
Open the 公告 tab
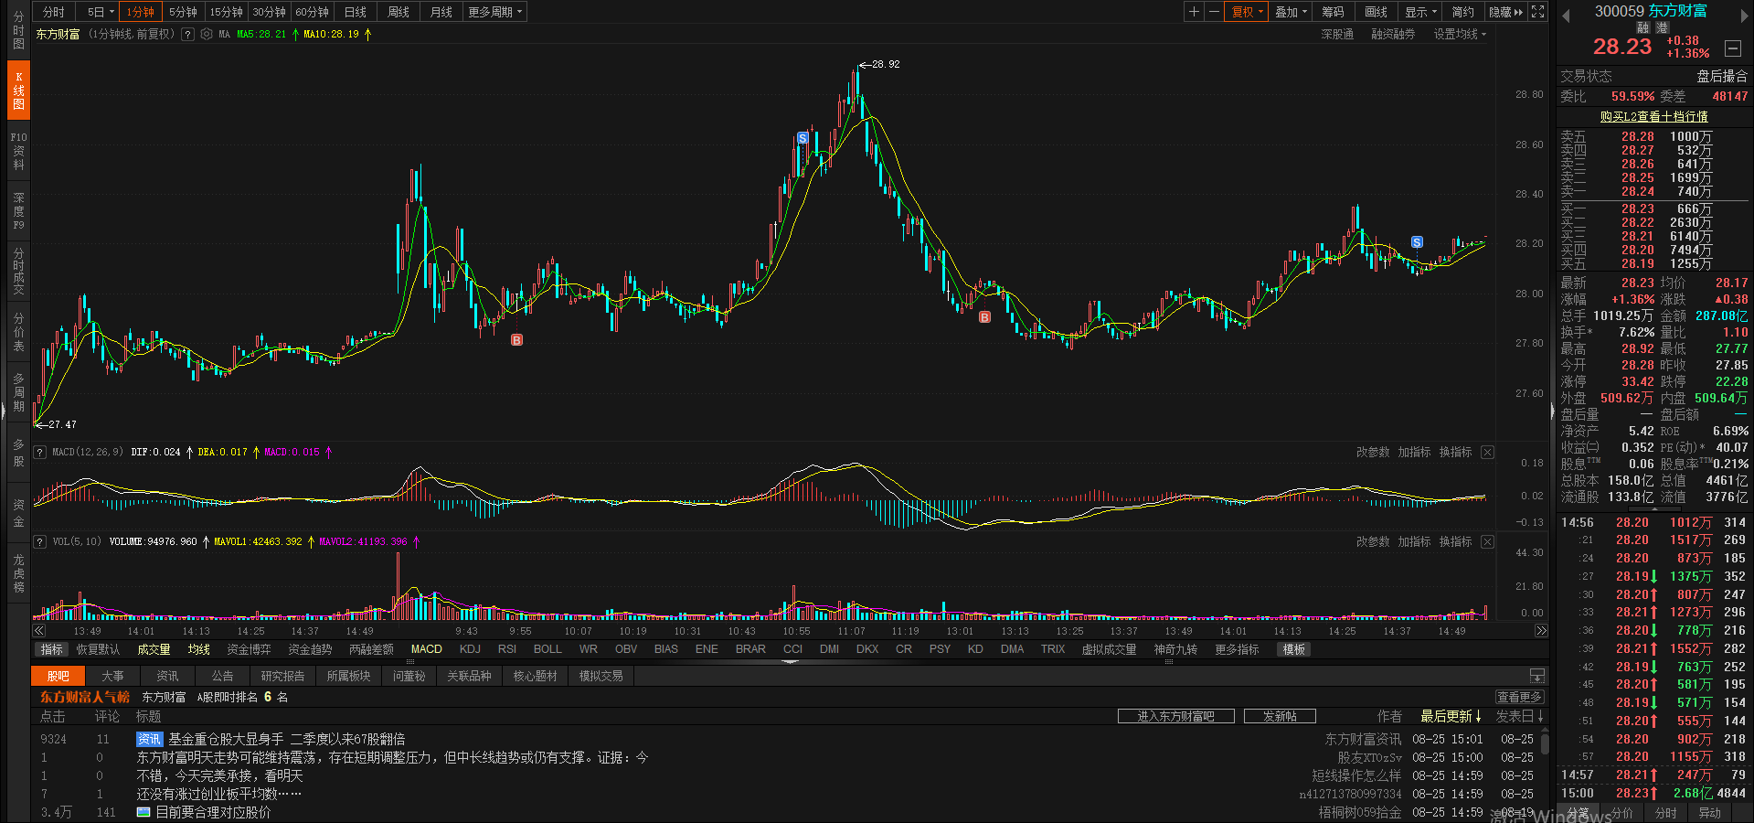pyautogui.click(x=222, y=676)
